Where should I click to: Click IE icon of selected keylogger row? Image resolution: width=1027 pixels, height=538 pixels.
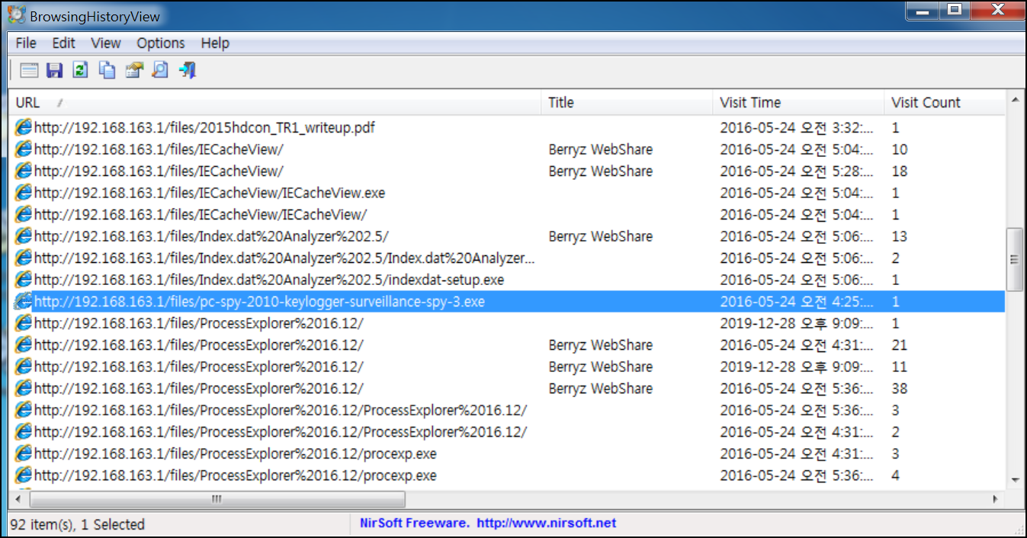click(x=24, y=301)
